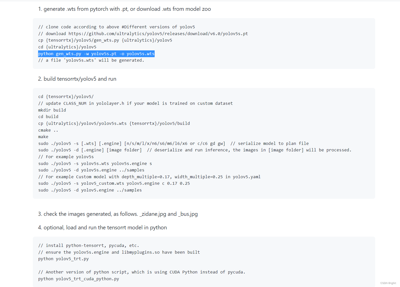Click the 'python yolov5_trt_cuda_python.py' line

79,279
